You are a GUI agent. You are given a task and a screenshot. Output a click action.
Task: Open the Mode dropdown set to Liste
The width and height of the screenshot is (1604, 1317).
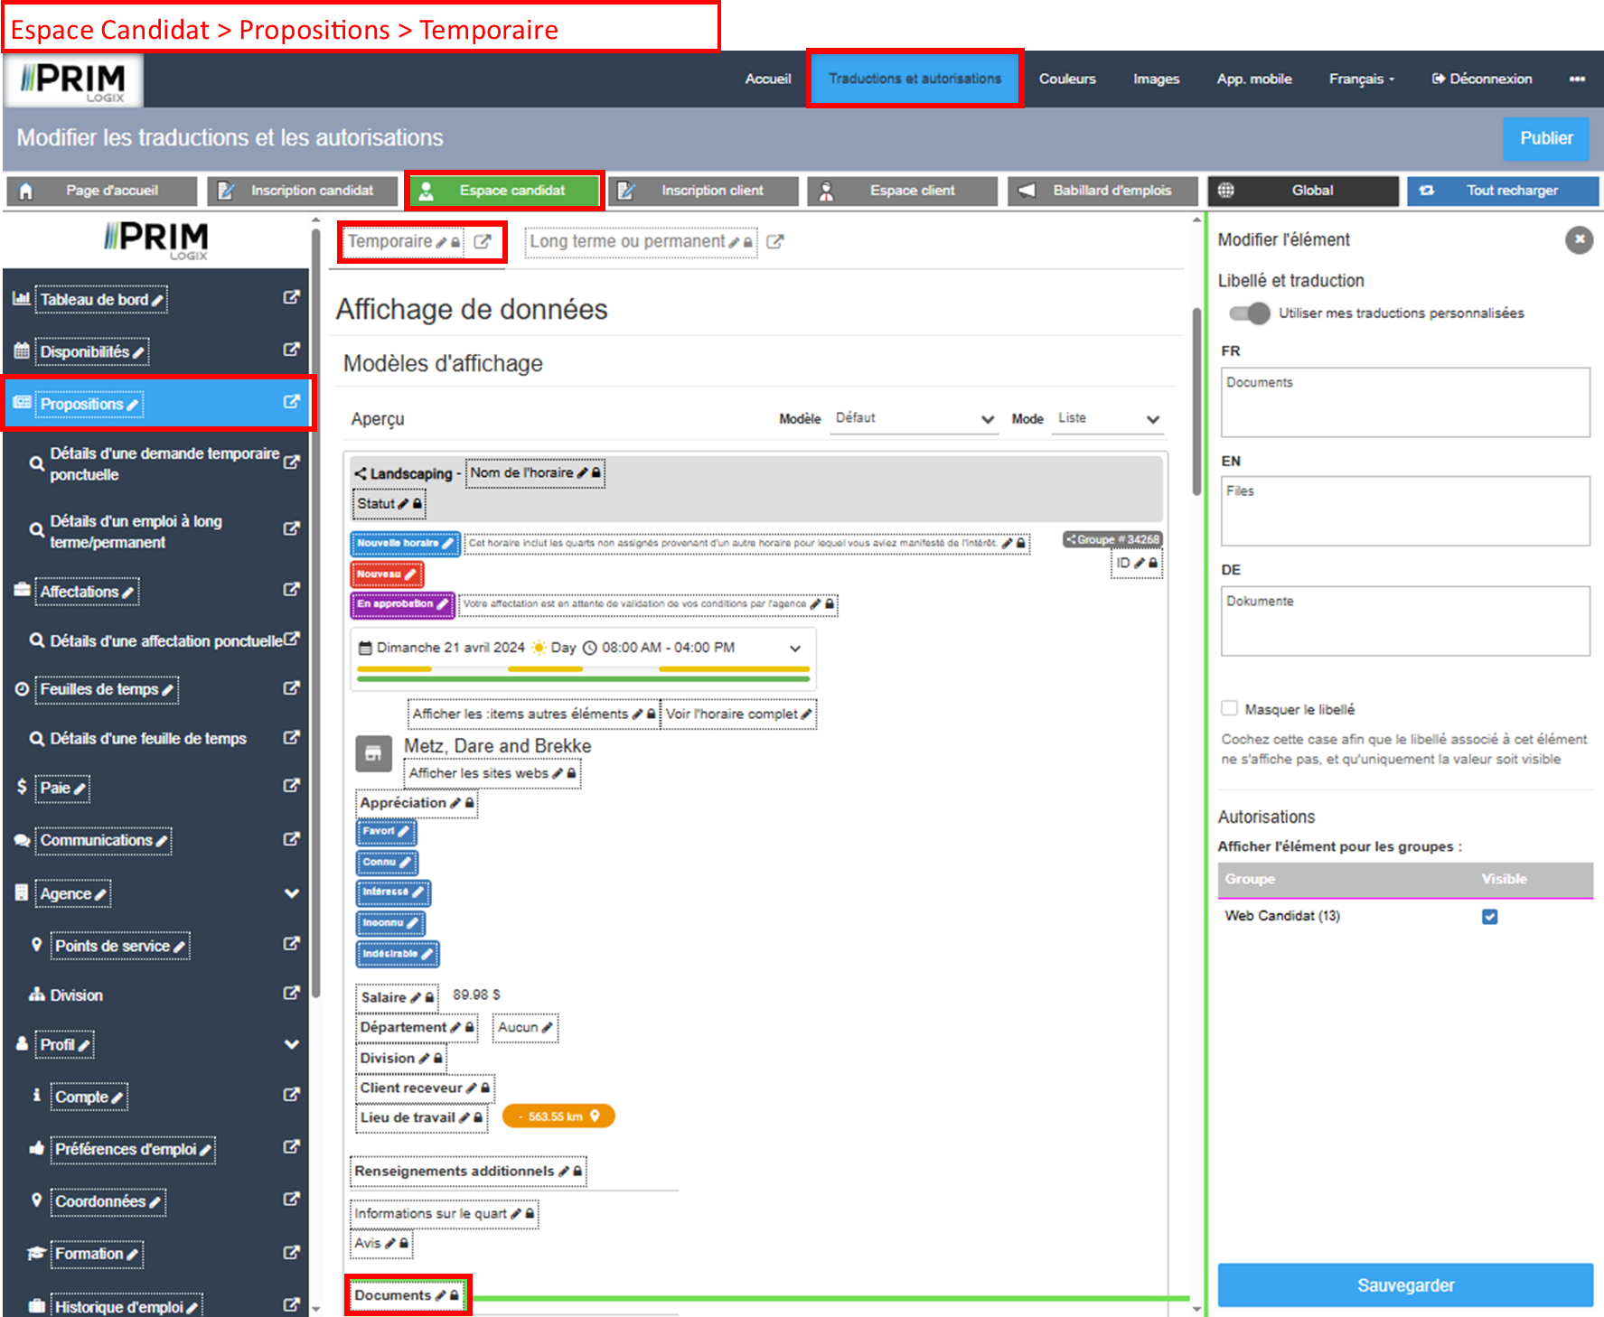1107,418
